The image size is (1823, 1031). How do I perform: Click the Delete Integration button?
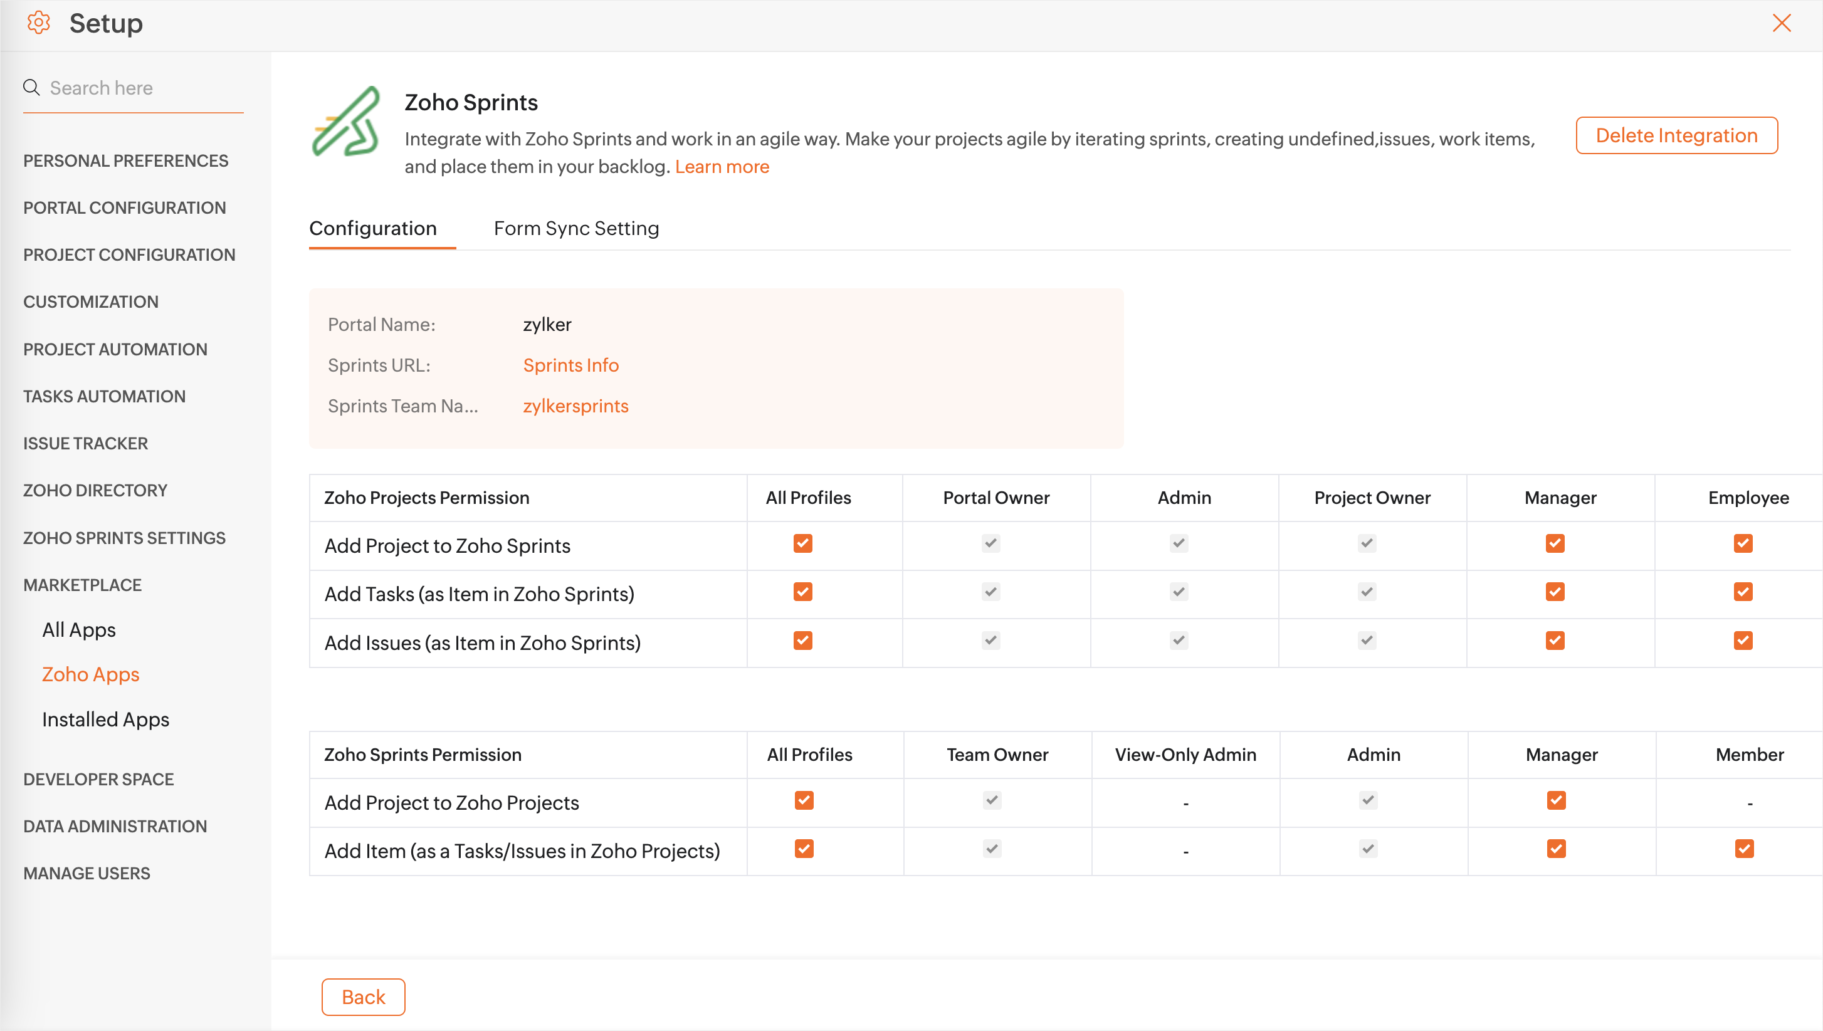tap(1676, 135)
